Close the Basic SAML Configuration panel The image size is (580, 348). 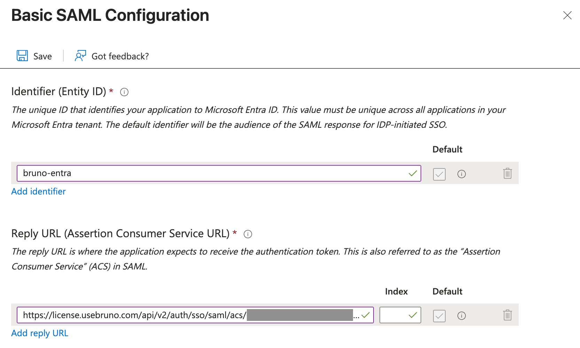click(567, 15)
